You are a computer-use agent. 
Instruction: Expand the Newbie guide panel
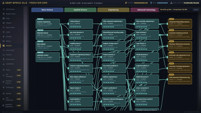[x=196, y=10]
